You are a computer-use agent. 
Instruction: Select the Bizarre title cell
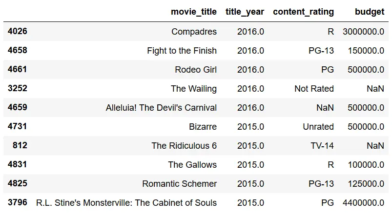click(x=203, y=127)
